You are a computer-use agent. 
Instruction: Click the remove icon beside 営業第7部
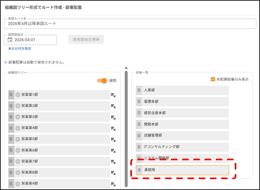click(113, 162)
